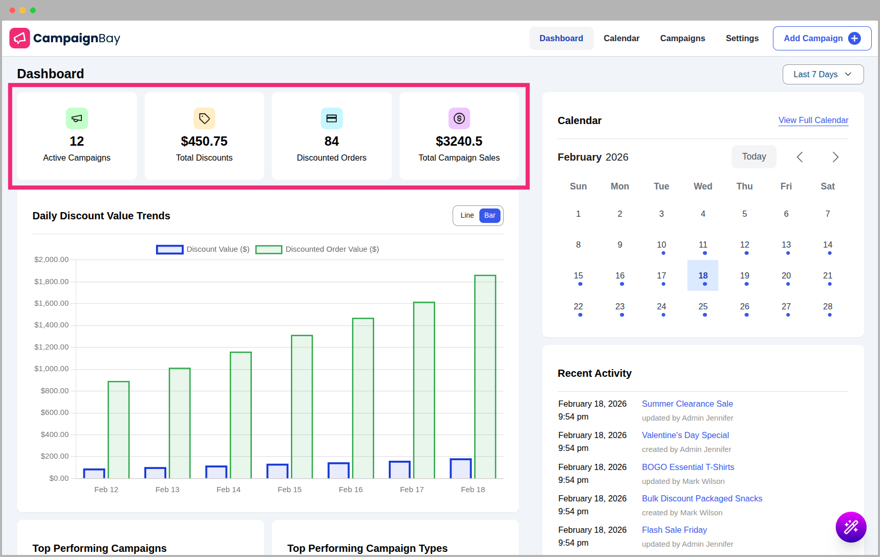Click the CampaignBay megaphone logo icon
Viewport: 880px width, 557px height.
point(20,38)
